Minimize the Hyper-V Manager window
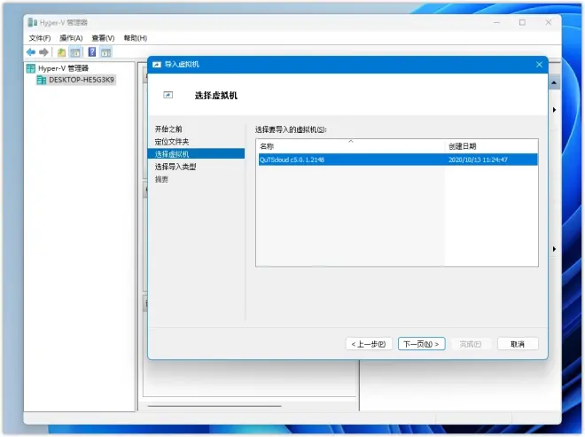This screenshot has width=585, height=437. click(x=496, y=22)
